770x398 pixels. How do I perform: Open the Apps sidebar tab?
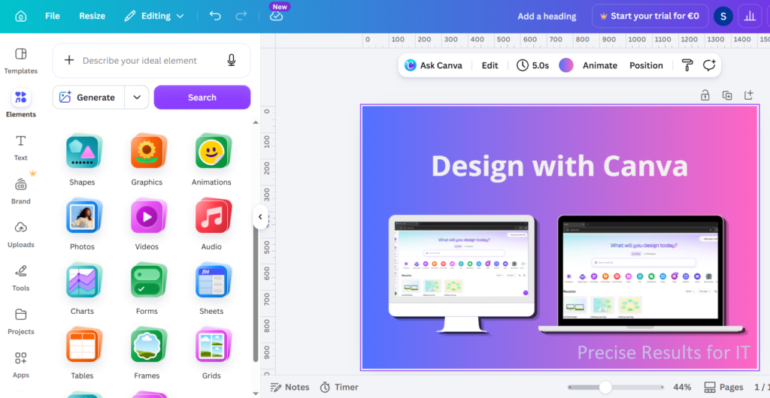point(20,365)
